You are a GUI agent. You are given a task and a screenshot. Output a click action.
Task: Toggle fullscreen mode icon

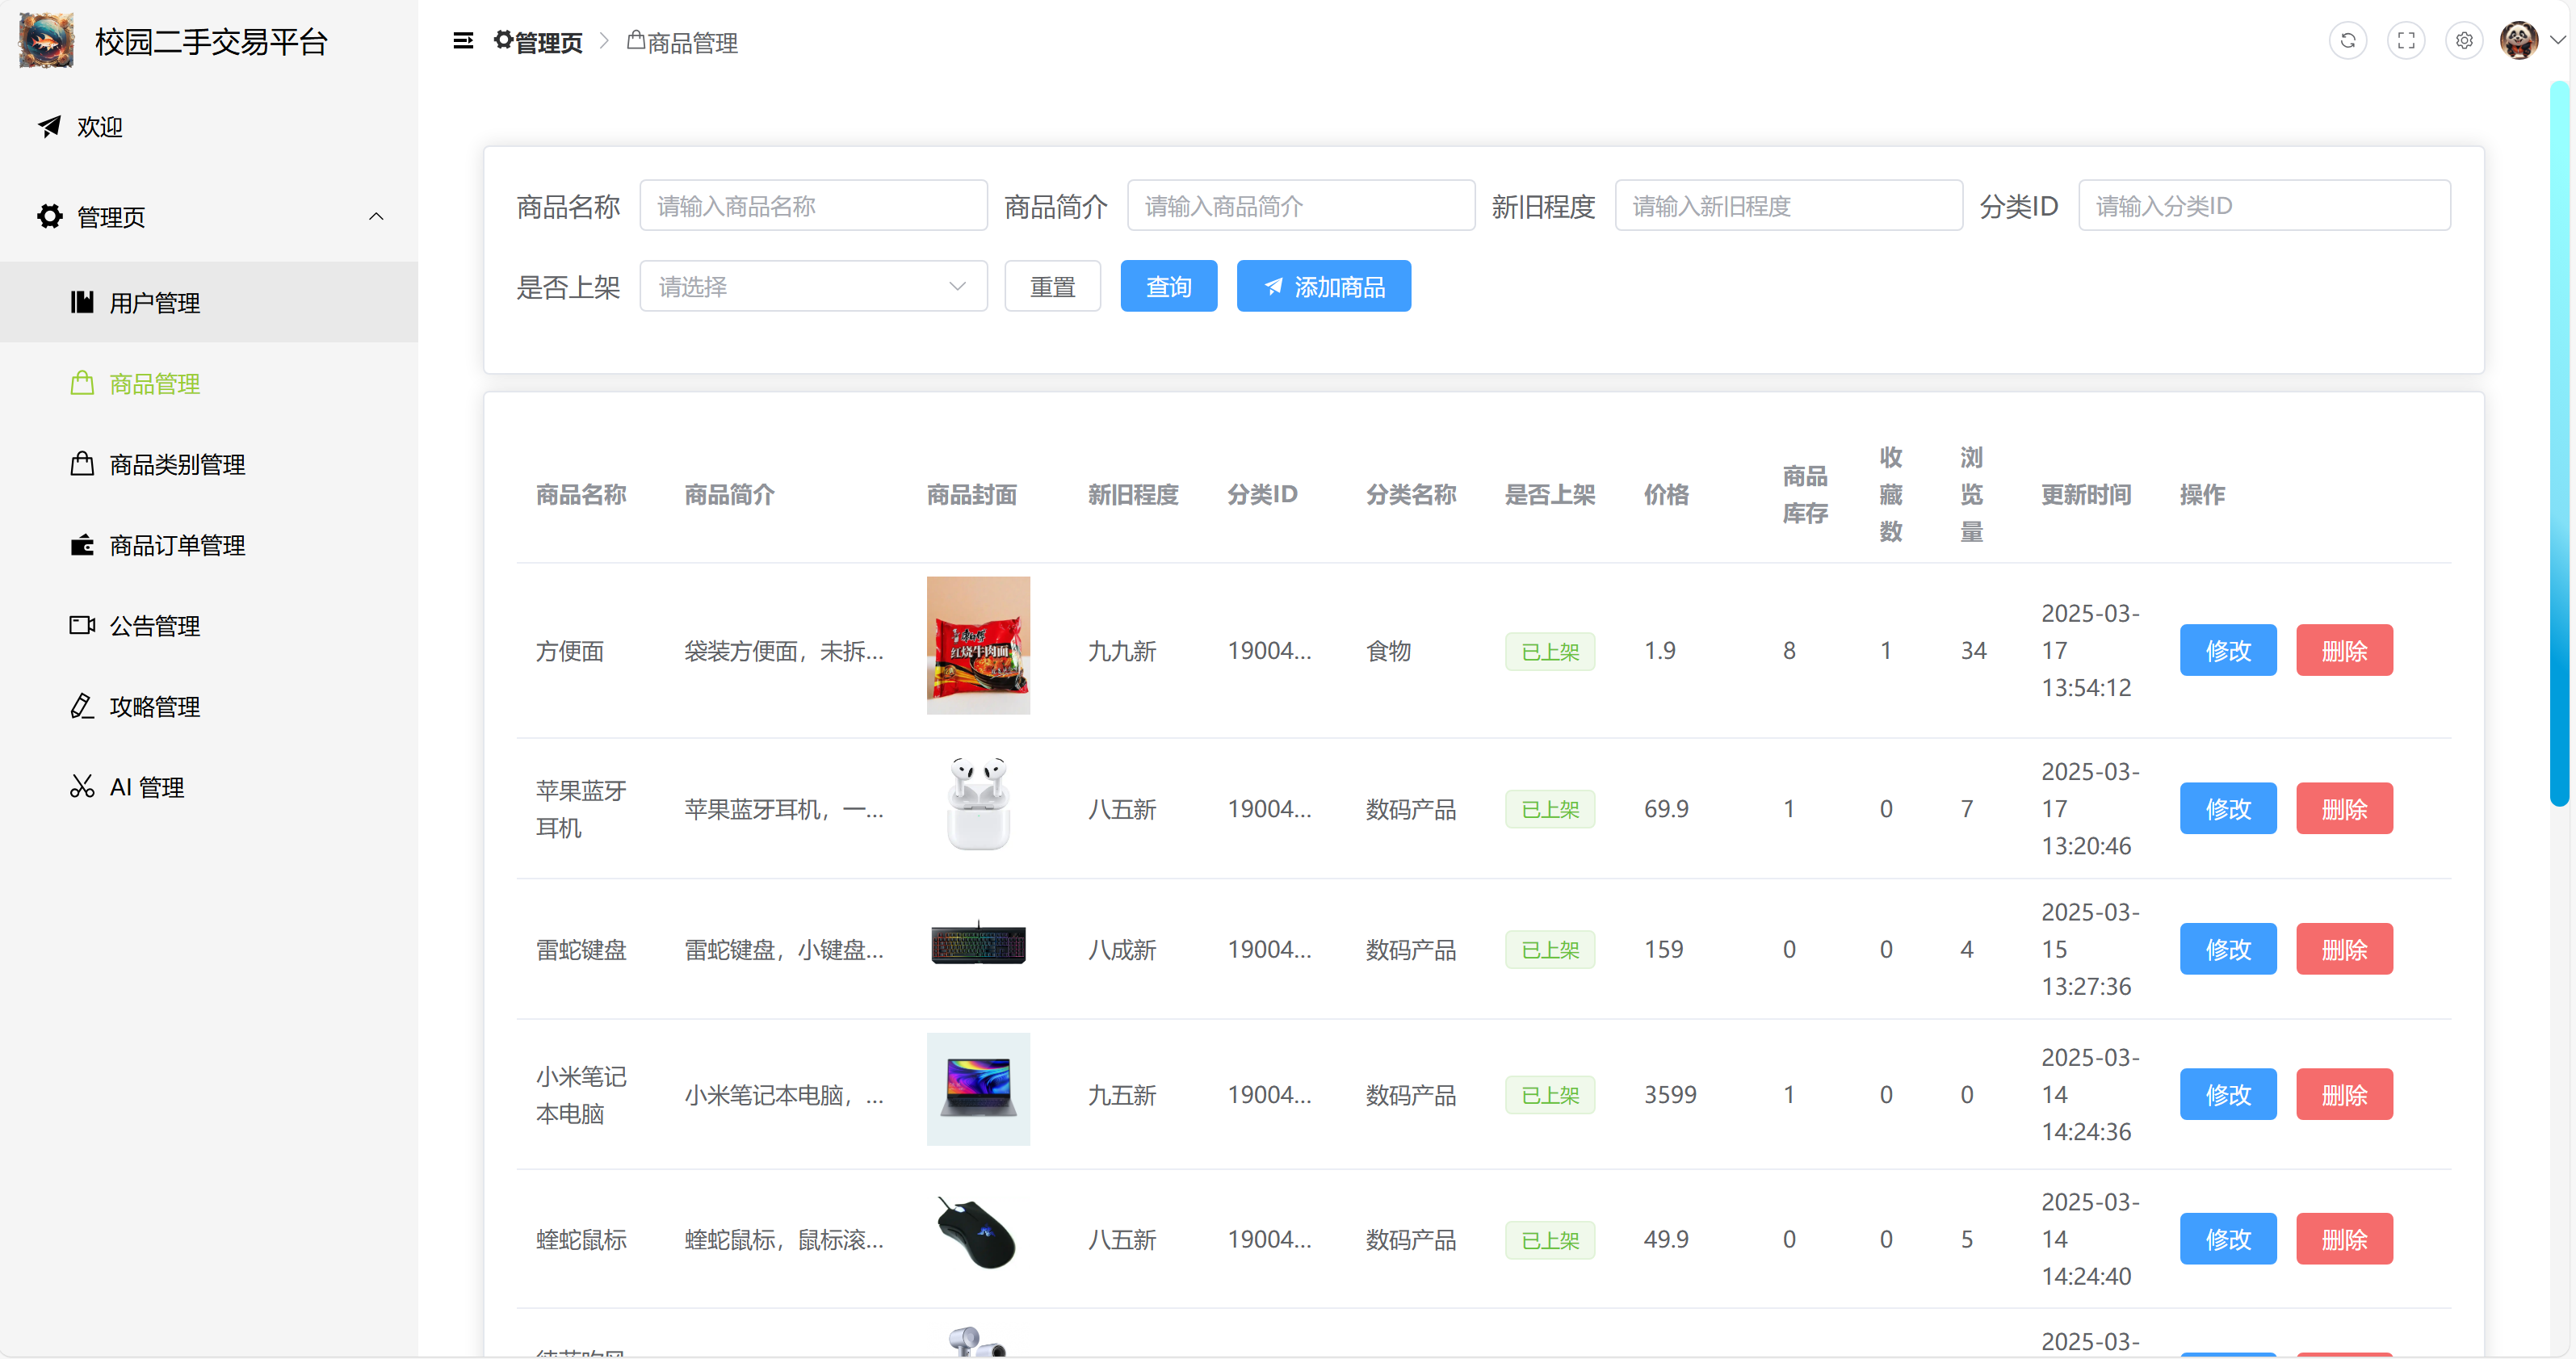(x=2405, y=41)
